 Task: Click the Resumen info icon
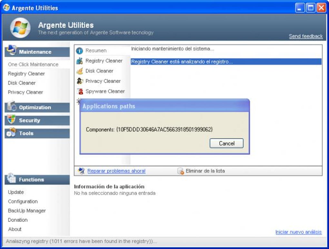click(x=80, y=51)
